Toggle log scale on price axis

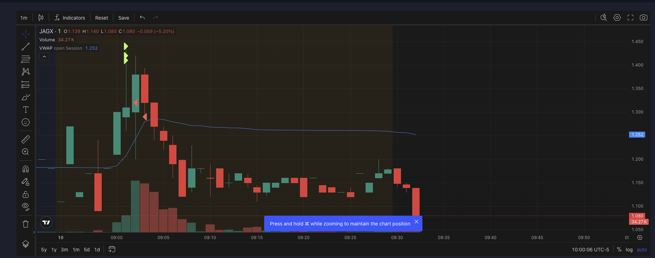629,250
